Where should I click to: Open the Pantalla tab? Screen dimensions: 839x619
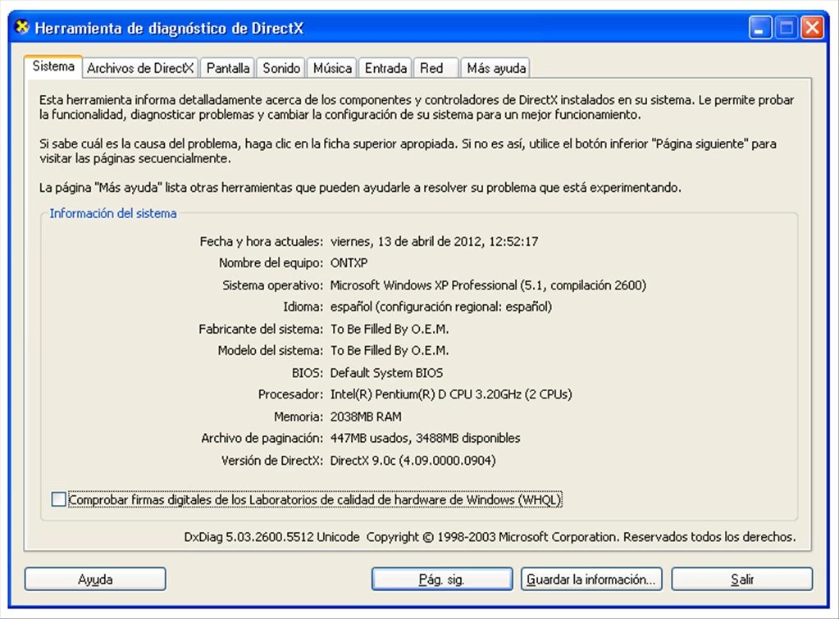tap(228, 68)
